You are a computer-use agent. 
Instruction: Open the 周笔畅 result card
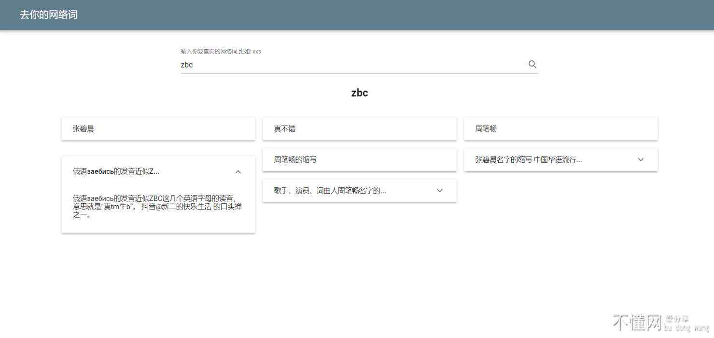560,129
